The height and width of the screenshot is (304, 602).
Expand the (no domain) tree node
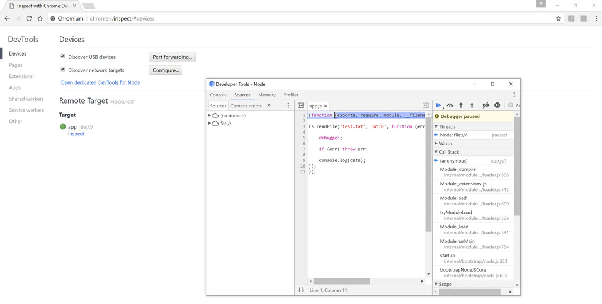(x=209, y=115)
